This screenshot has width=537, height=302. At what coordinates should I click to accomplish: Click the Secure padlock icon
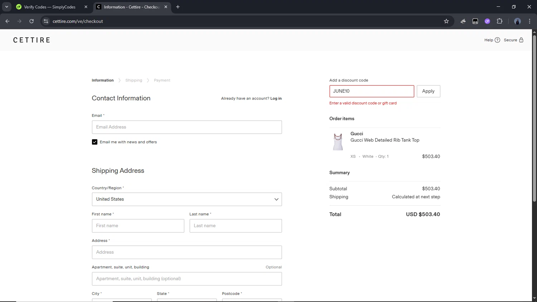pyautogui.click(x=521, y=40)
